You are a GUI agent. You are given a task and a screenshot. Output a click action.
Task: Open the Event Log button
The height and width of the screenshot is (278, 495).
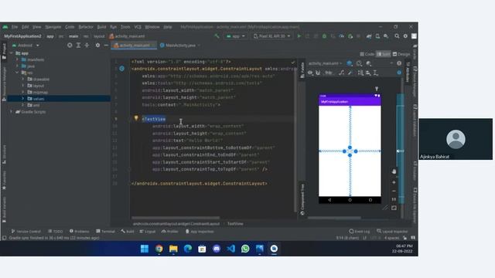pyautogui.click(x=359, y=232)
